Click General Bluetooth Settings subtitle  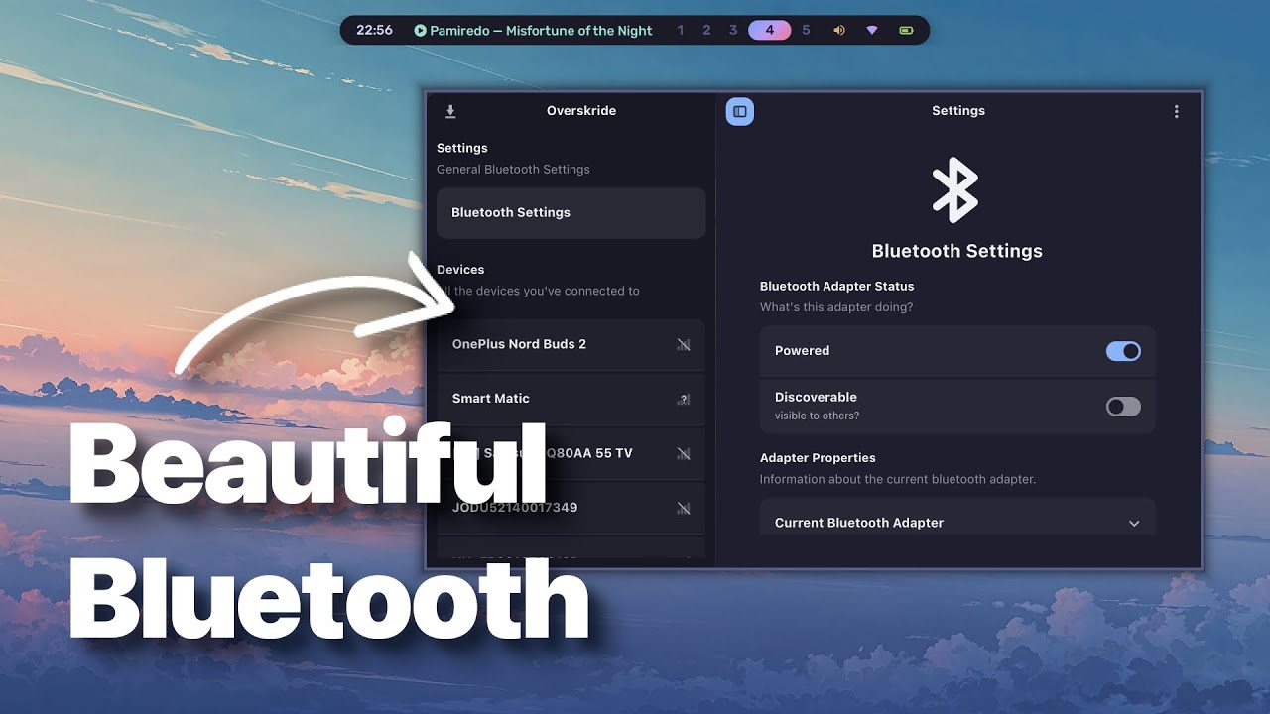click(513, 170)
